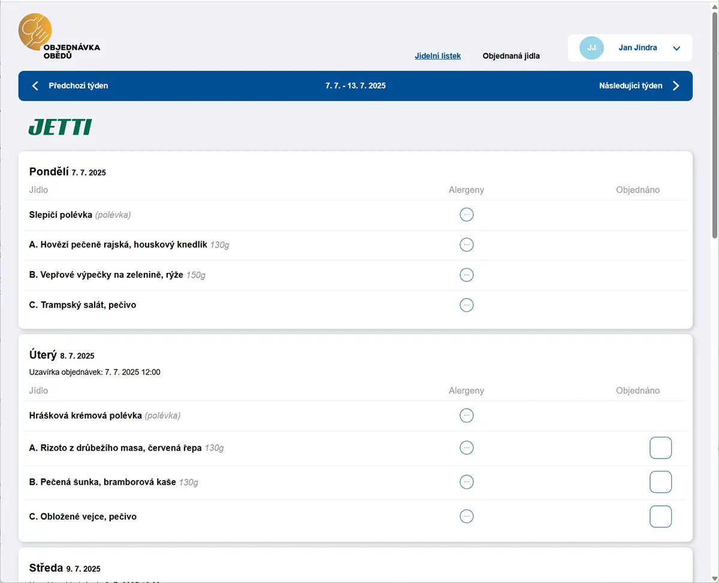Open allergens for Rizoto z drůbežího masa
This screenshot has height=583, width=719.
466,448
